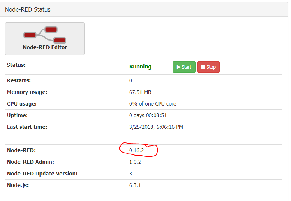Image resolution: width=291 pixels, height=201 pixels.
Task: Select the Node-RED version 0.16.2
Action: tap(136, 150)
